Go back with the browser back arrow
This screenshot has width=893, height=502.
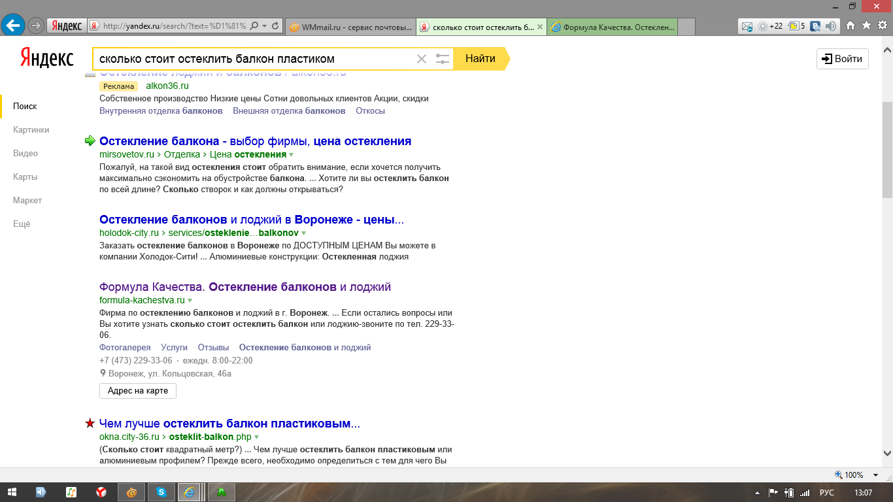point(14,26)
